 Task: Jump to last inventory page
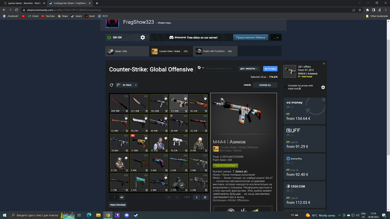tap(205, 197)
